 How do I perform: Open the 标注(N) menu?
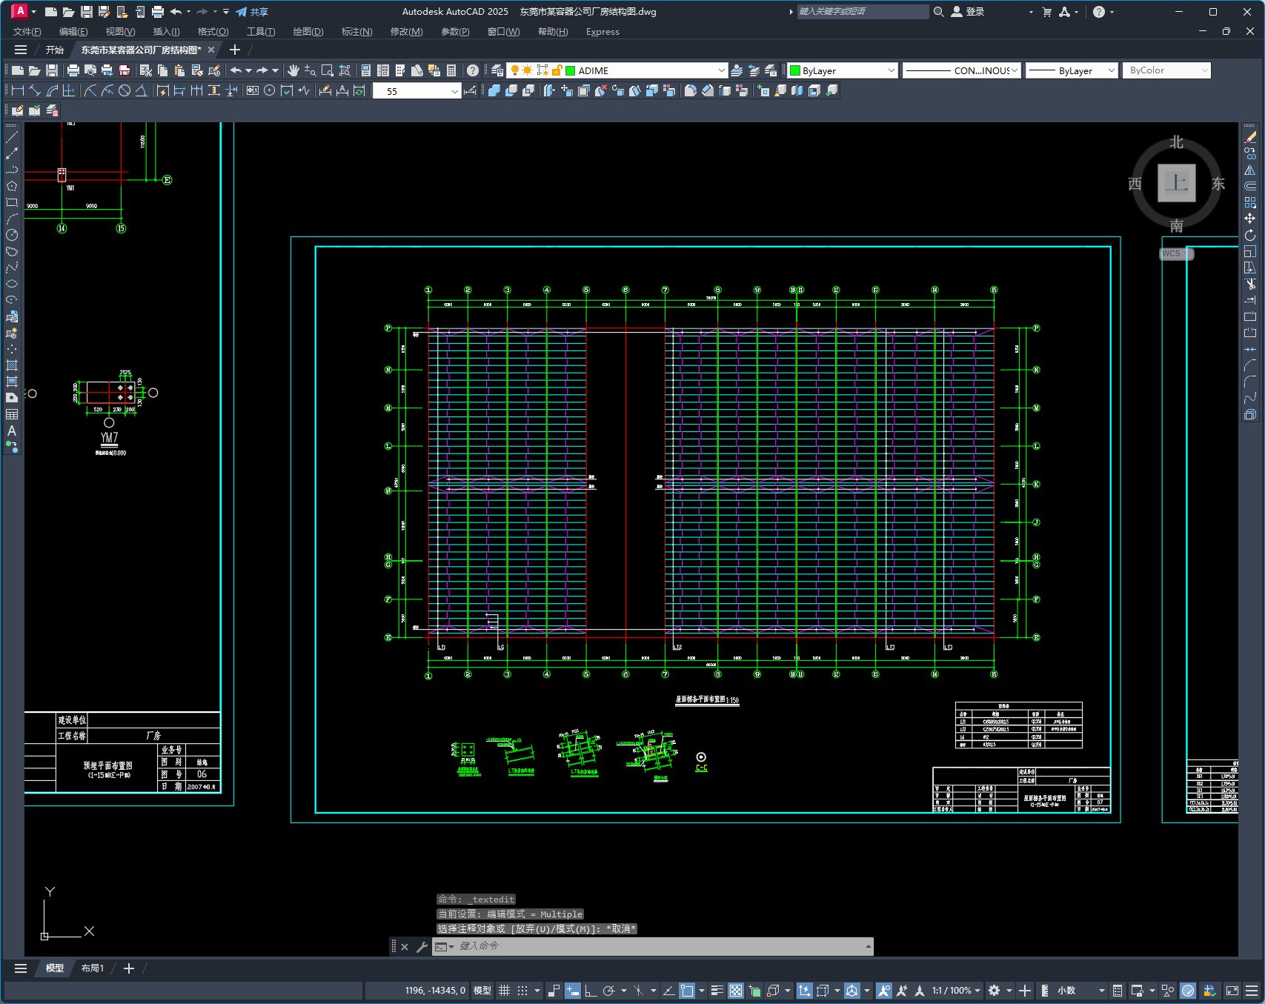click(356, 32)
